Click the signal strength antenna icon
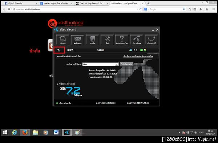The image size is (218, 143). point(58,50)
